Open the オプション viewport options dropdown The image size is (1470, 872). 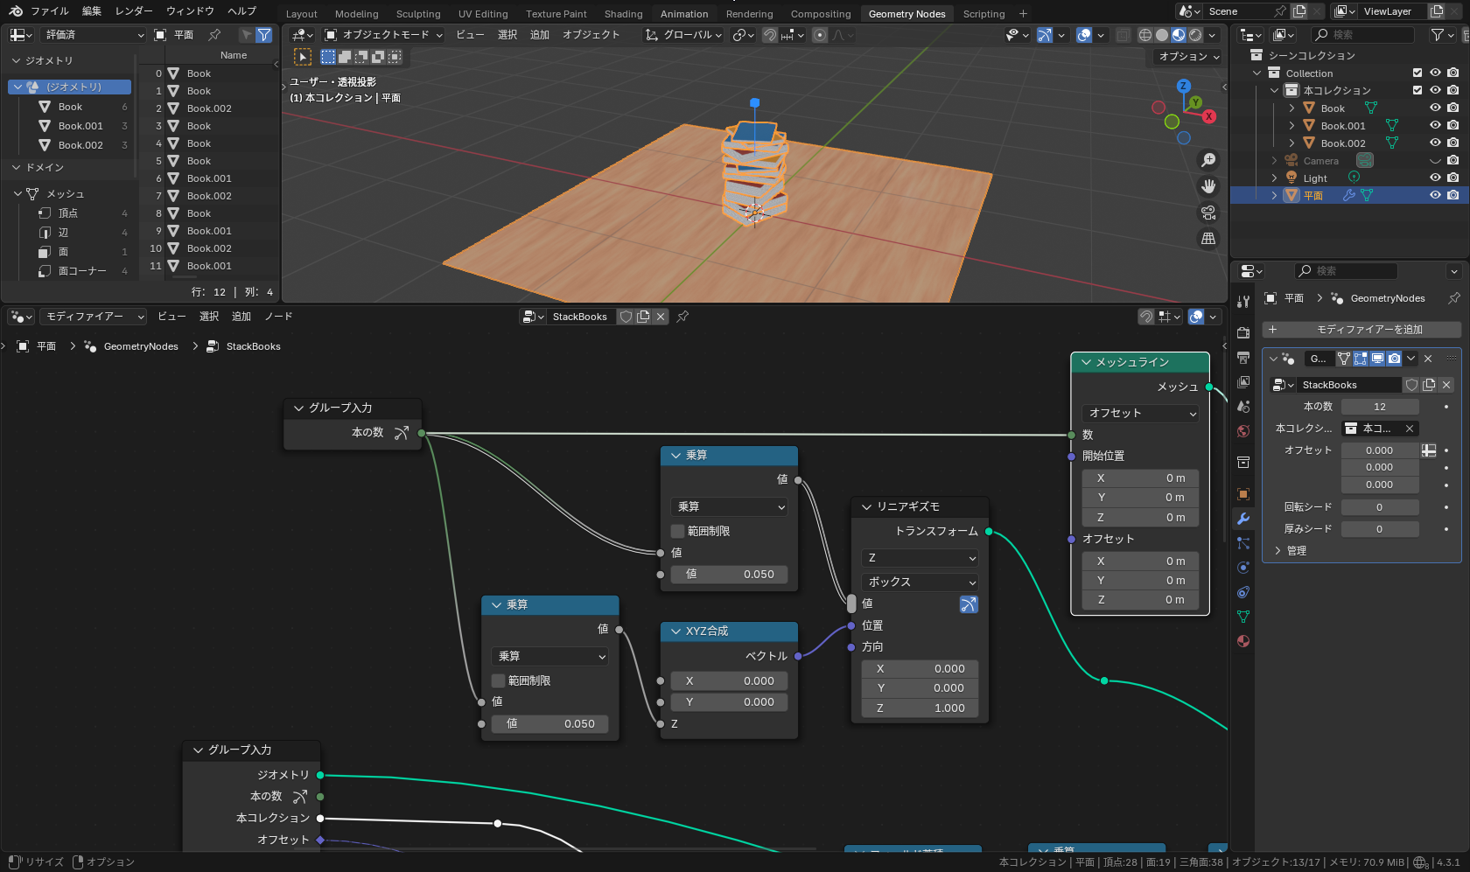(1188, 57)
